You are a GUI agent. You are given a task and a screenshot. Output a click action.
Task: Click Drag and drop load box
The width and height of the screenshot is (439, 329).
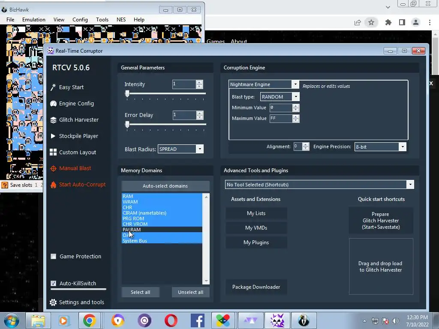pos(381,266)
